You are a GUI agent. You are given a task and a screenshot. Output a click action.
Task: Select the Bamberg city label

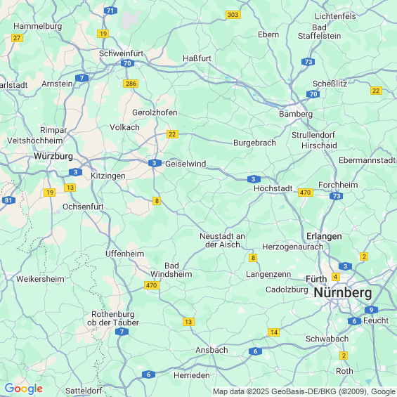click(296, 114)
